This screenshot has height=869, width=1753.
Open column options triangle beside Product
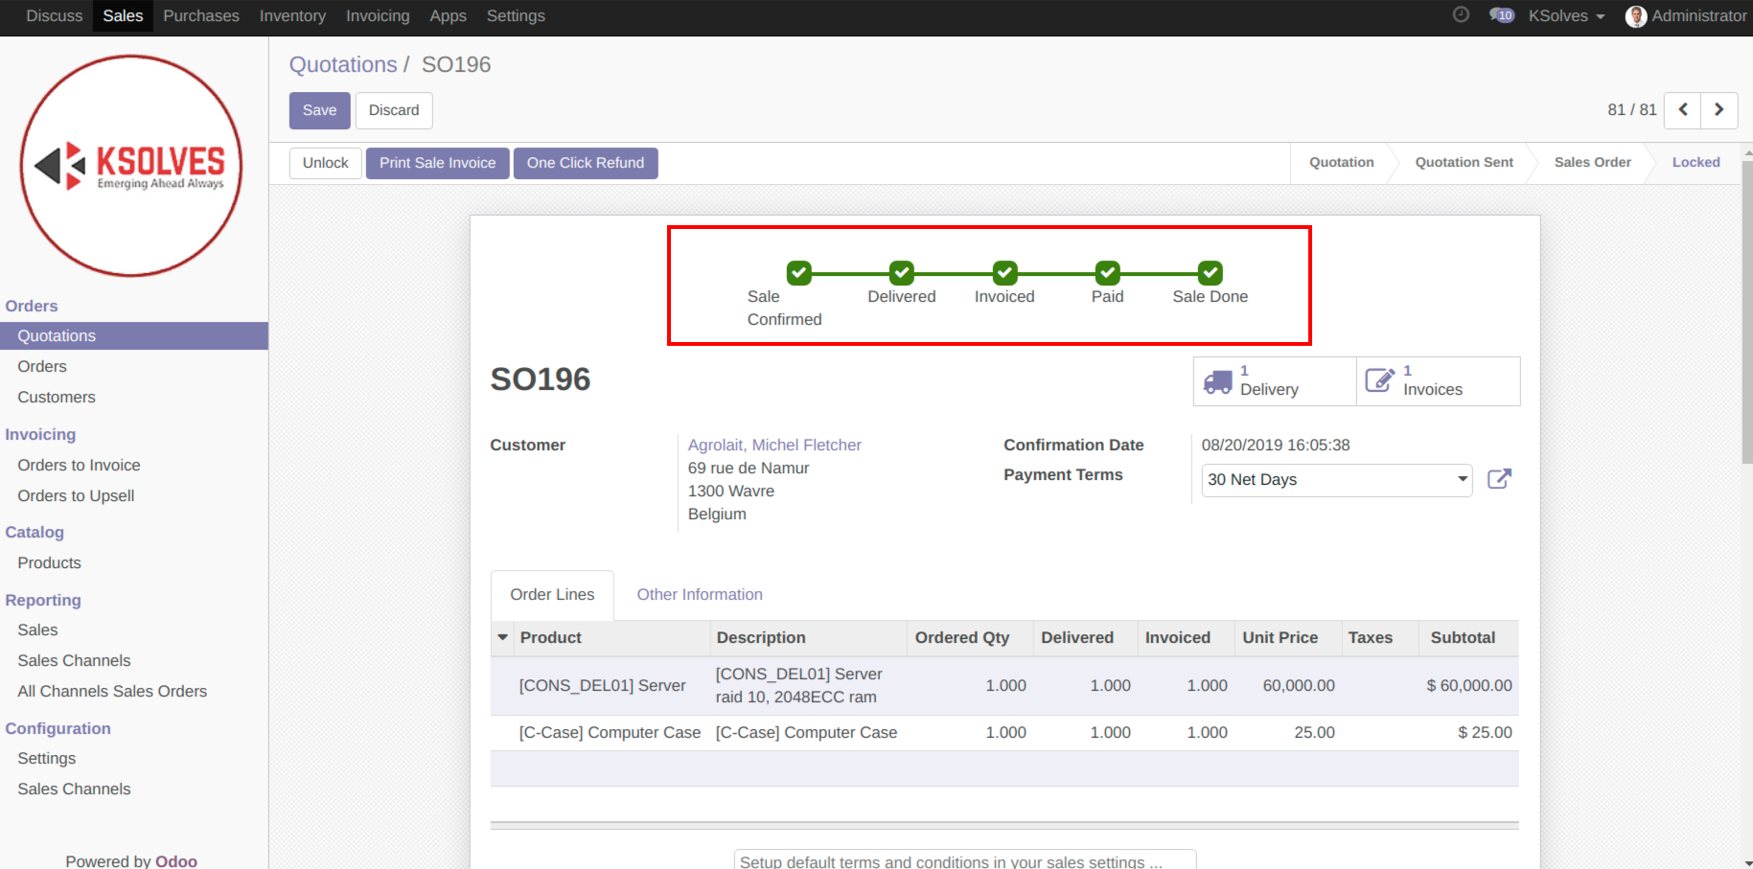pyautogui.click(x=502, y=637)
